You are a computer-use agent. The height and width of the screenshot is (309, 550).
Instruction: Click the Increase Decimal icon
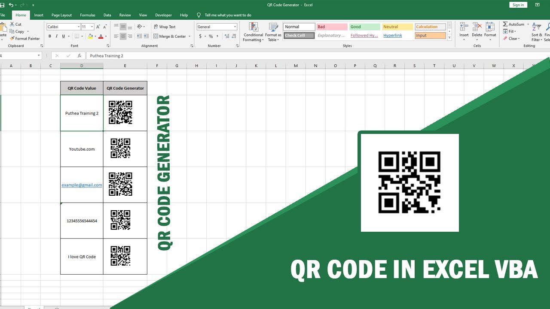[x=226, y=36]
